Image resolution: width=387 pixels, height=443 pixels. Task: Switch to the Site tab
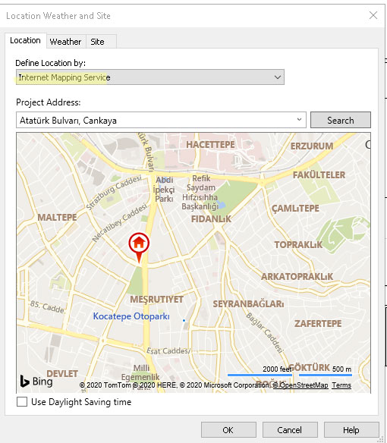click(97, 42)
